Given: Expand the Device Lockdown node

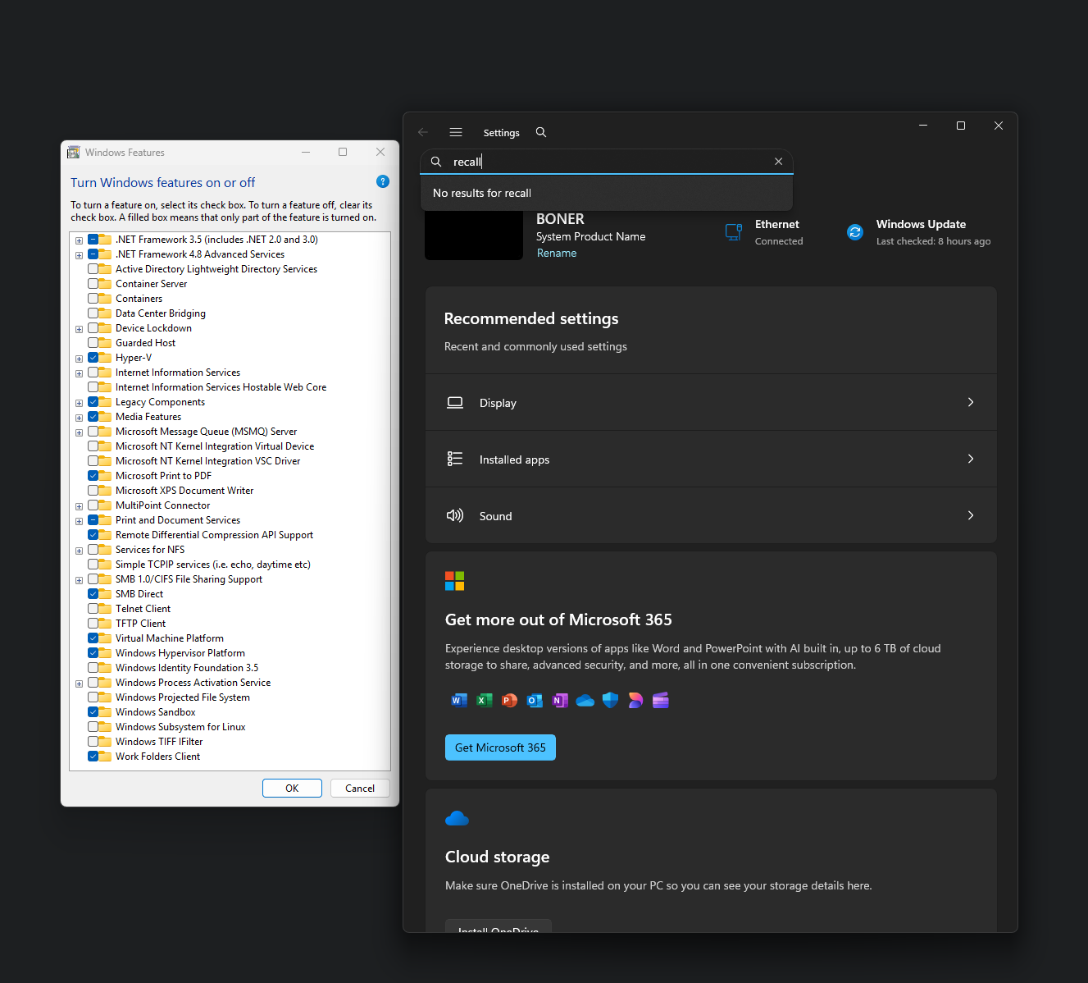Looking at the screenshot, I should [79, 329].
